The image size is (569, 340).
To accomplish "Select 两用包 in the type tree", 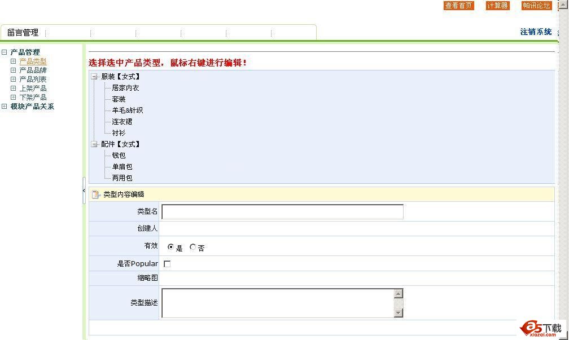I will [122, 178].
